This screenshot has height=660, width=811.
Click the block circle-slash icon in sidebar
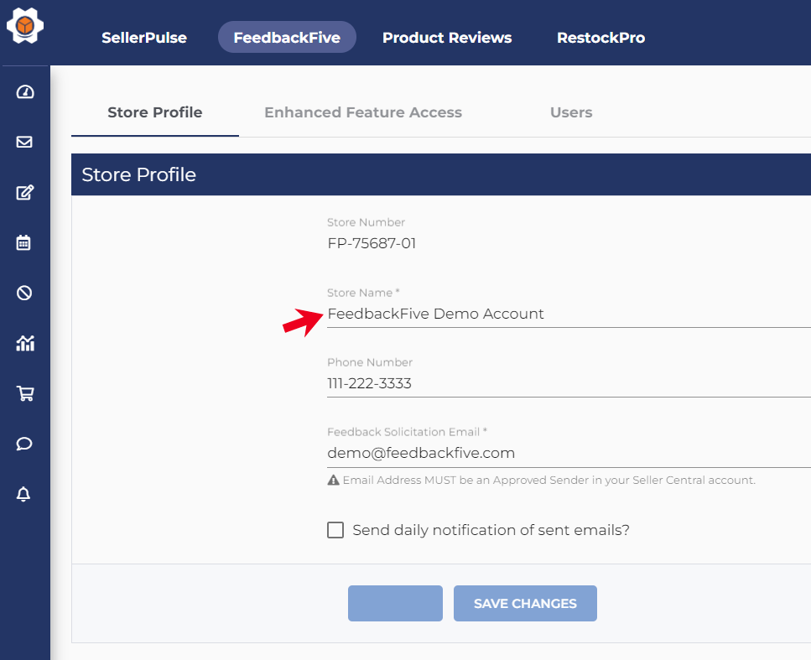point(24,293)
